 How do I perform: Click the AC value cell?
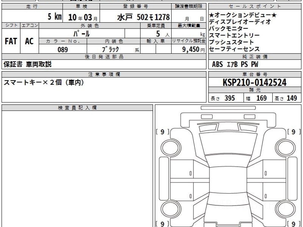(x=30, y=41)
